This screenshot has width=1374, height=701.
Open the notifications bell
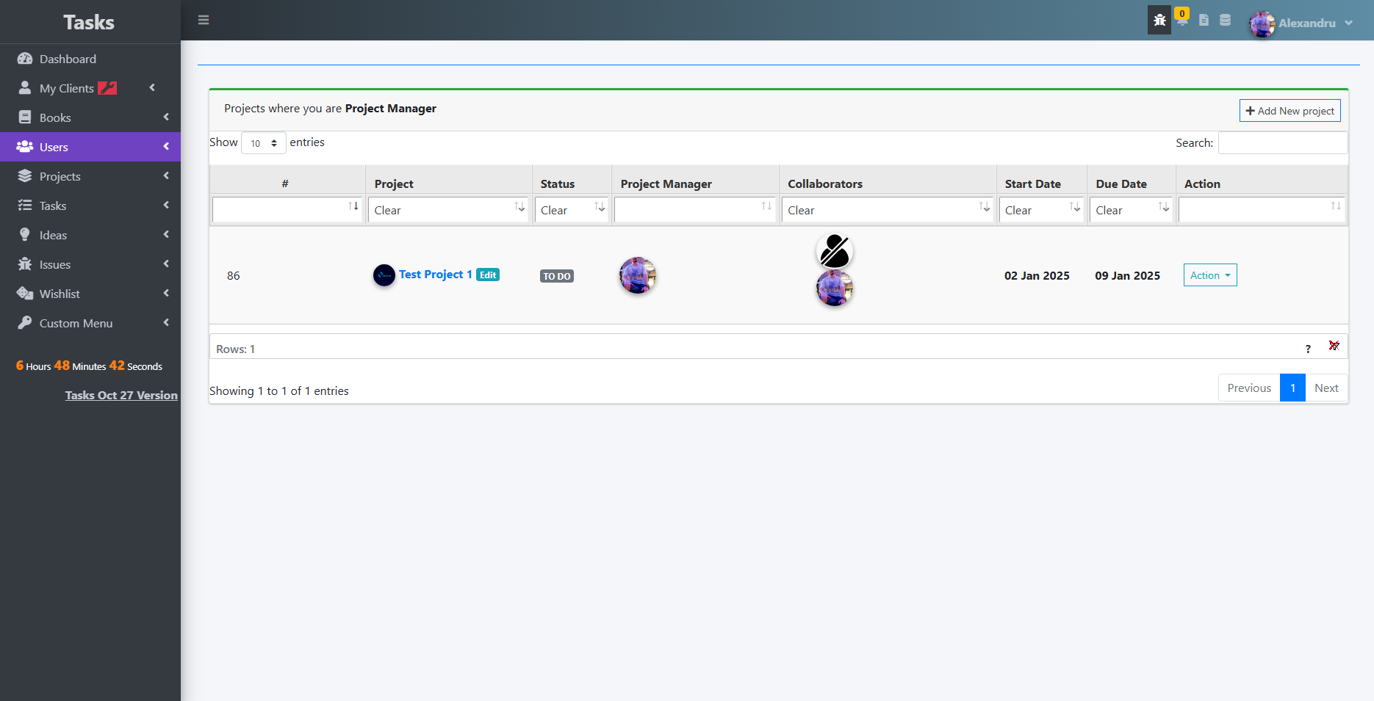[x=1181, y=20]
